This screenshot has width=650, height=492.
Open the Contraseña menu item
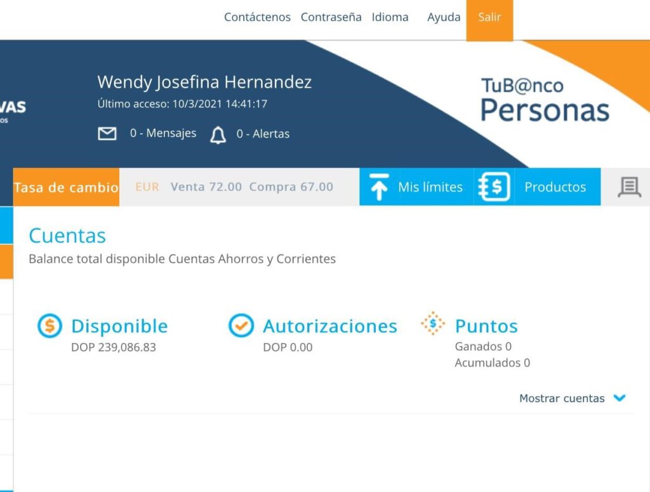[331, 17]
